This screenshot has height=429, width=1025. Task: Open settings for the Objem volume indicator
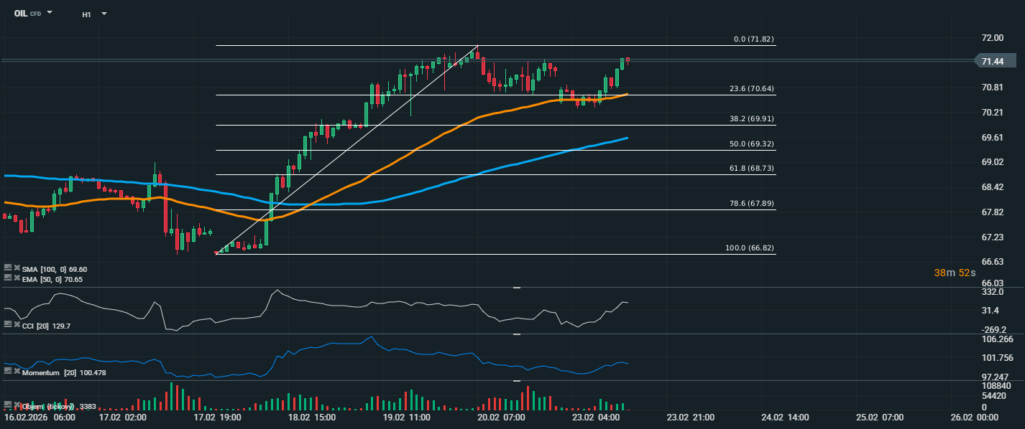(x=8, y=405)
